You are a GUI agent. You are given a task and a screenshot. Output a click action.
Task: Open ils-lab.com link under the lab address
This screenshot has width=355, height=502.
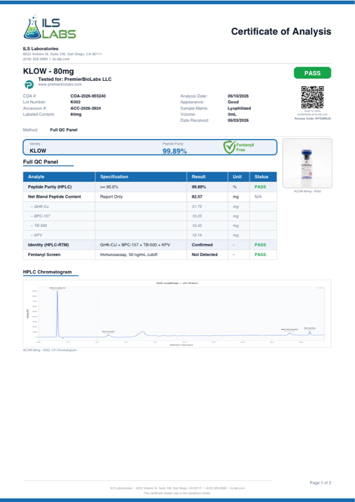[x=61, y=59]
